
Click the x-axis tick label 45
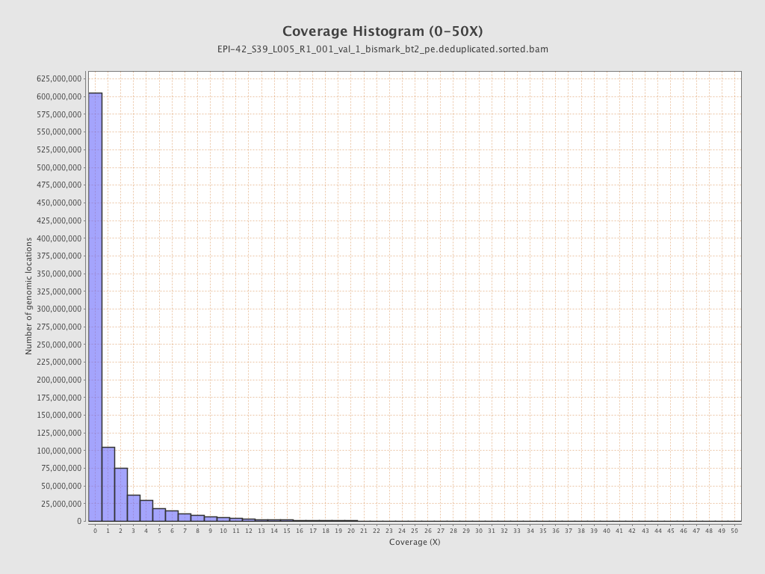pyautogui.click(x=670, y=531)
